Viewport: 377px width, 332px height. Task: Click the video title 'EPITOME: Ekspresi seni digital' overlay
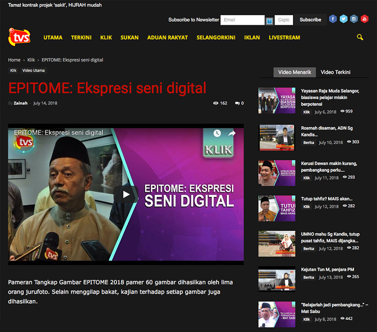click(59, 133)
